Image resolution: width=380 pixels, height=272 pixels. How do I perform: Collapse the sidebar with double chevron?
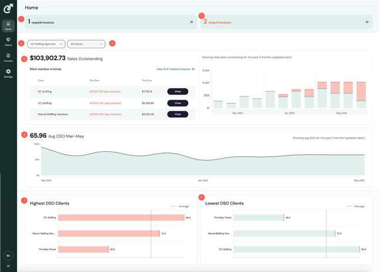pyautogui.click(x=8, y=266)
